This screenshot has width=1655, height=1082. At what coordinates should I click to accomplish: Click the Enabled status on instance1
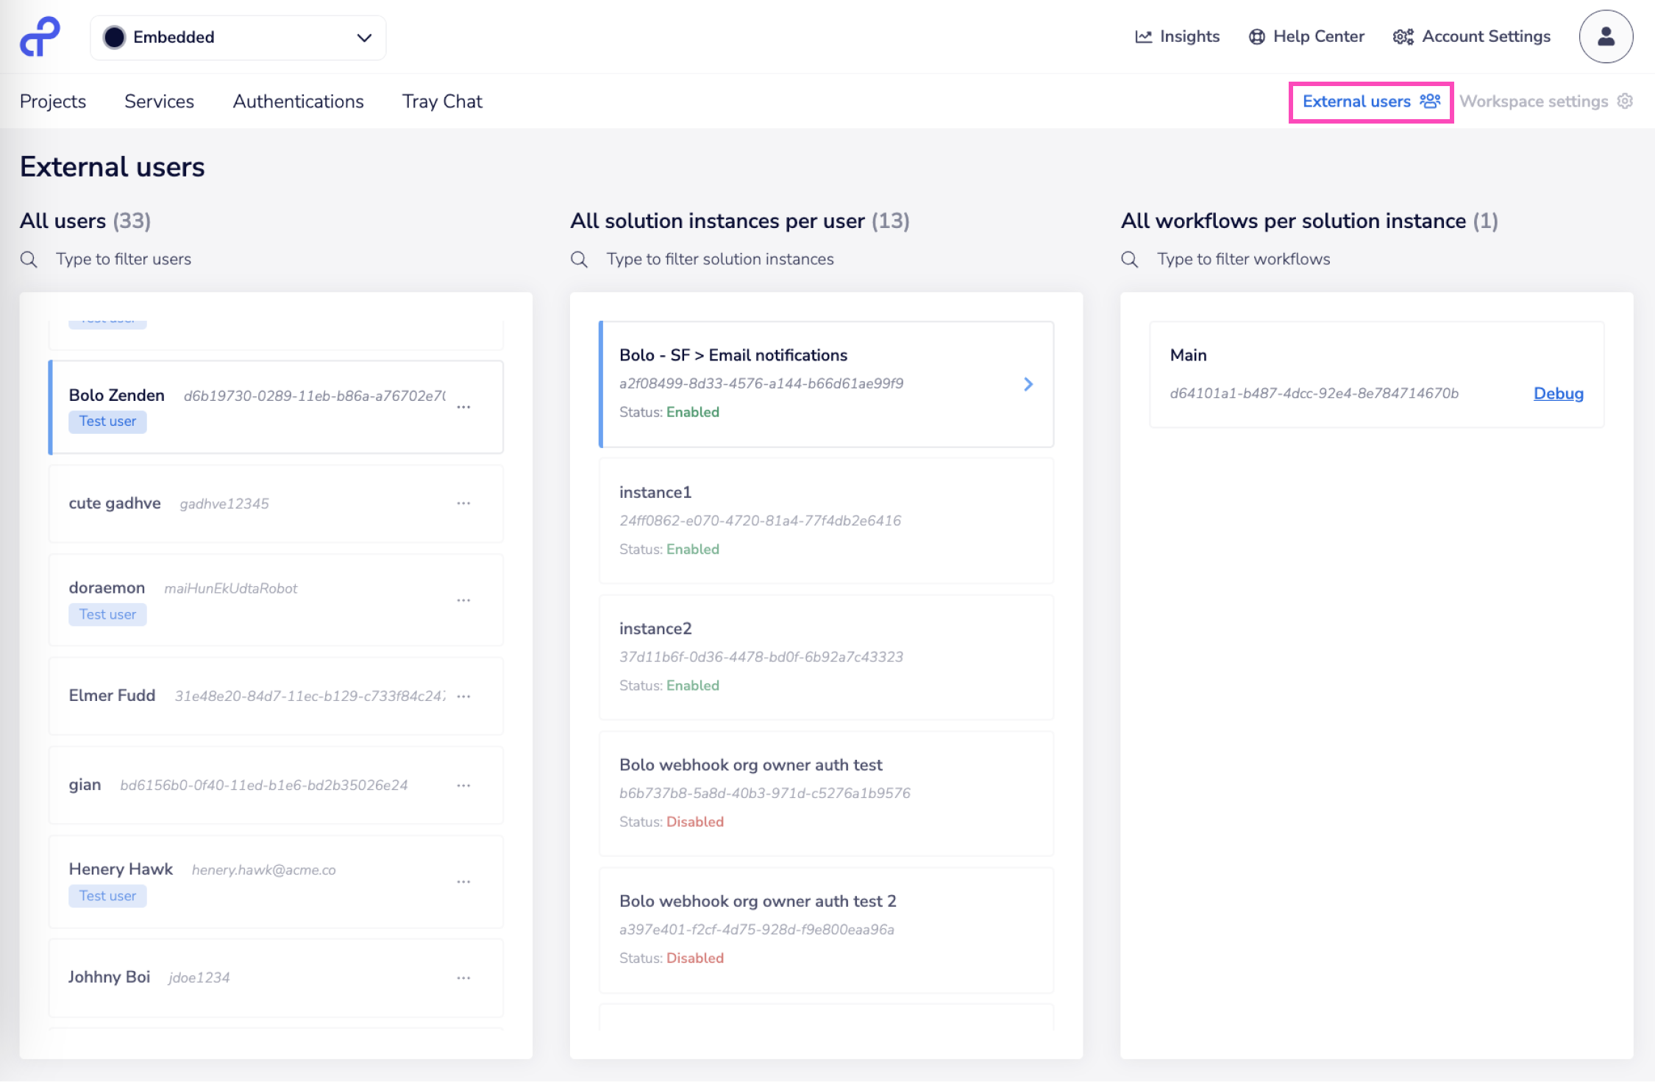[x=692, y=549]
